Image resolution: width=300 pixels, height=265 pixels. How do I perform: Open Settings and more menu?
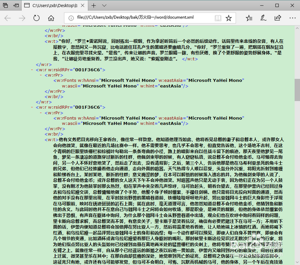point(292,18)
